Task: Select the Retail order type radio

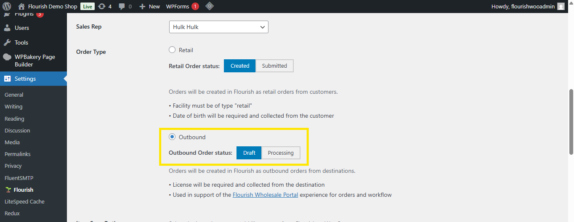Action: pyautogui.click(x=172, y=50)
